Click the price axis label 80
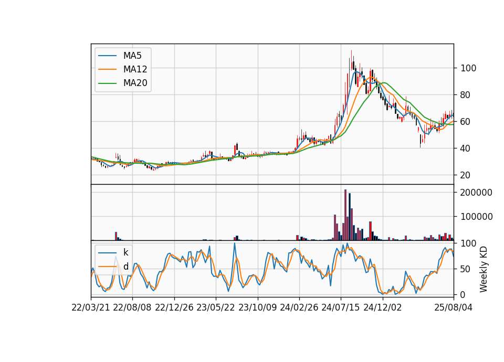The width and height of the screenshot is (504, 362). click(466, 95)
